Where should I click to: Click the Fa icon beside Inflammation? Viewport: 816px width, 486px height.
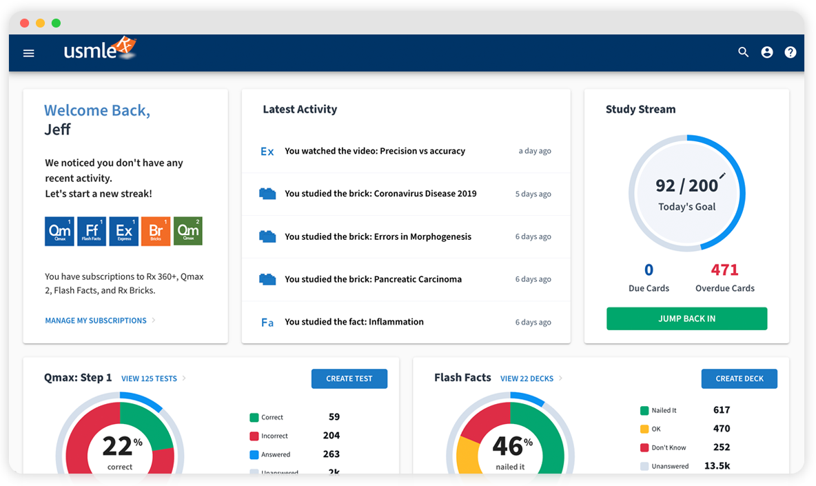[x=267, y=323]
